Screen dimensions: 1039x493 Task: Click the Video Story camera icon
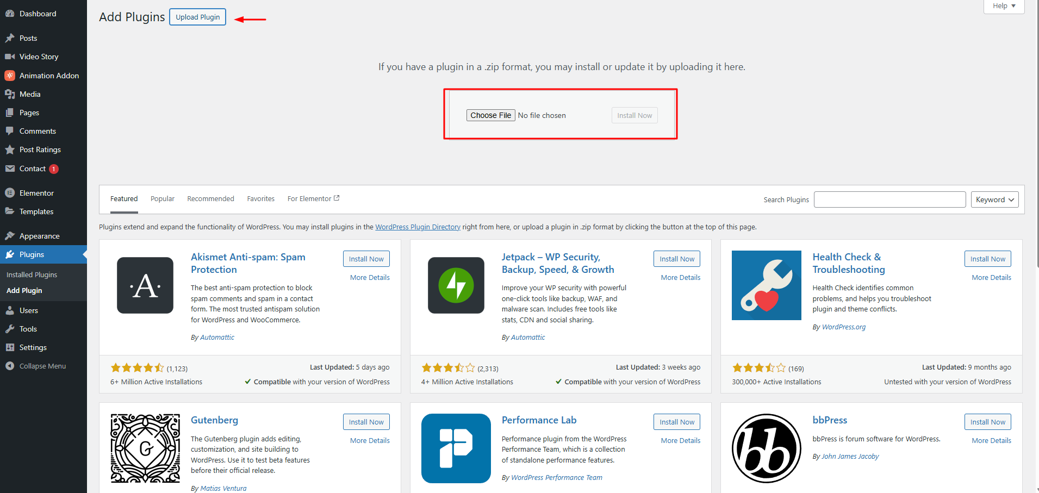pos(10,57)
